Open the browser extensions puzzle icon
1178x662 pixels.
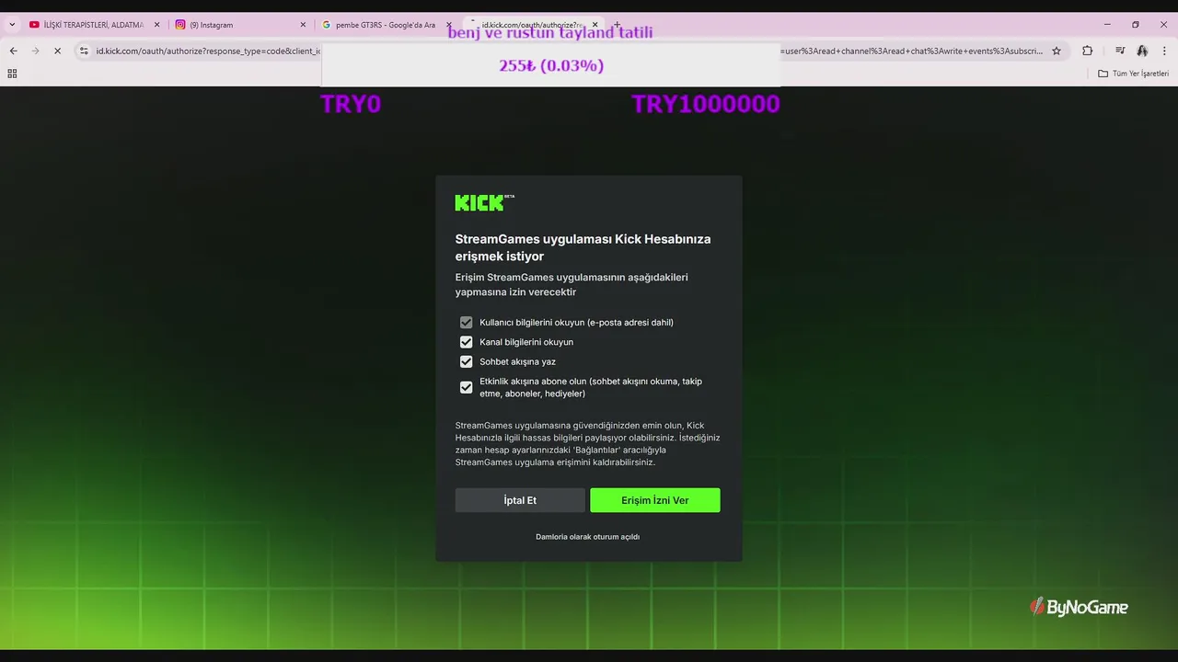click(x=1087, y=51)
